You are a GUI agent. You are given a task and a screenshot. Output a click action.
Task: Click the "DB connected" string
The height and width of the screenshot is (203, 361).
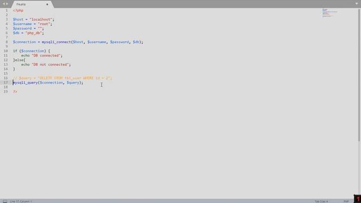[x=46, y=56]
